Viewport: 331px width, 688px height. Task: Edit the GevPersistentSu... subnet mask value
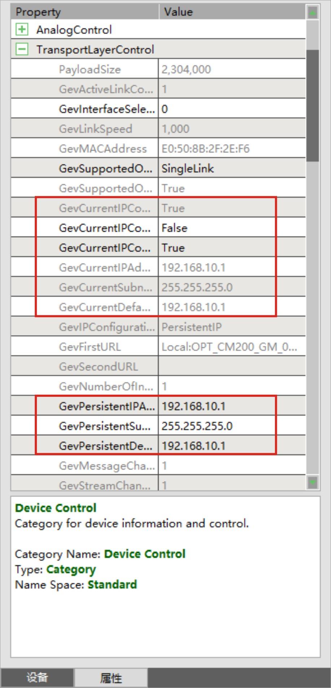[x=231, y=426]
